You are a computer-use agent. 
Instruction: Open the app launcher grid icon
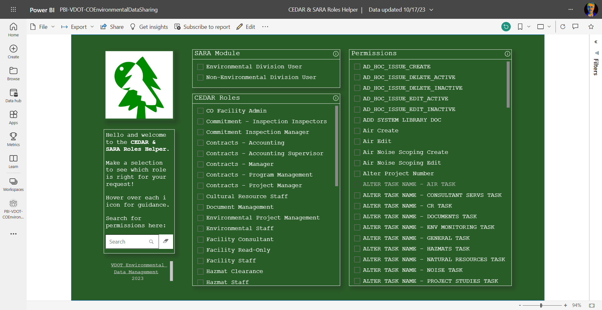[13, 9]
